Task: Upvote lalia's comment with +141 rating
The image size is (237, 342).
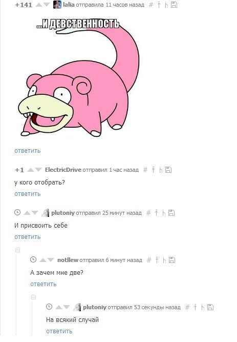Action: [x=39, y=5]
